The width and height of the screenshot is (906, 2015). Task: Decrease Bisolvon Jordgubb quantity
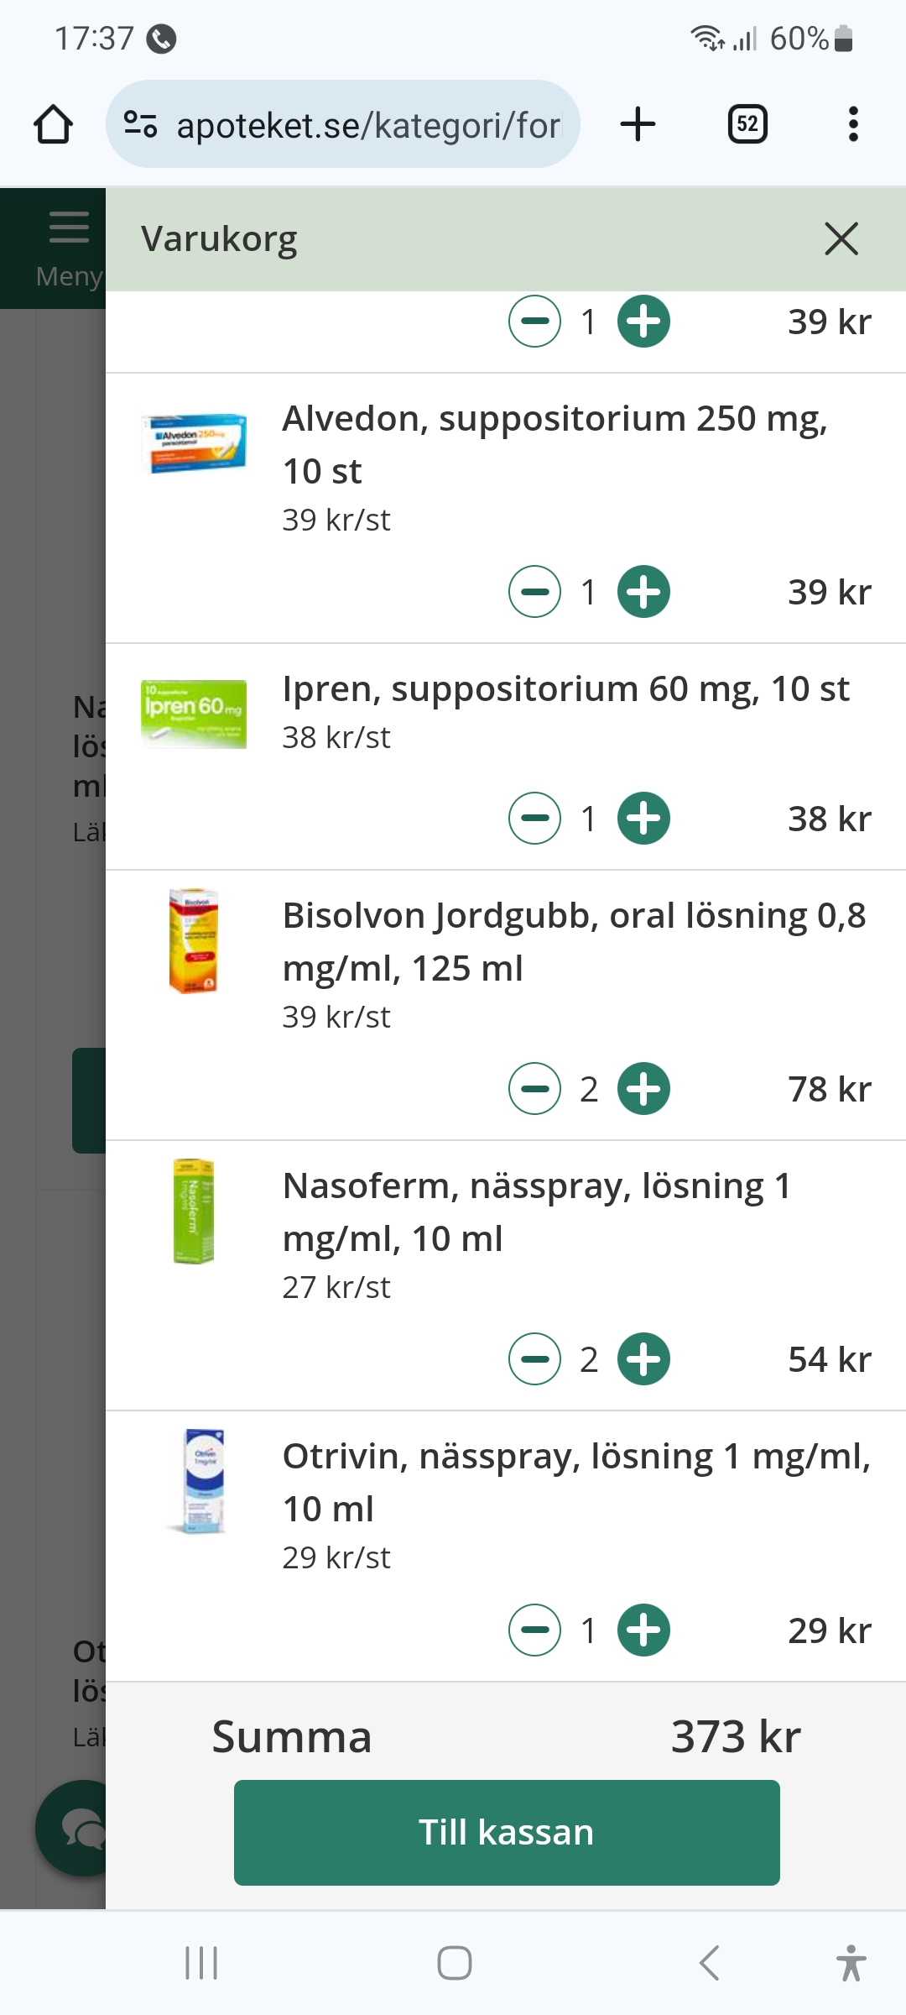[534, 1089]
